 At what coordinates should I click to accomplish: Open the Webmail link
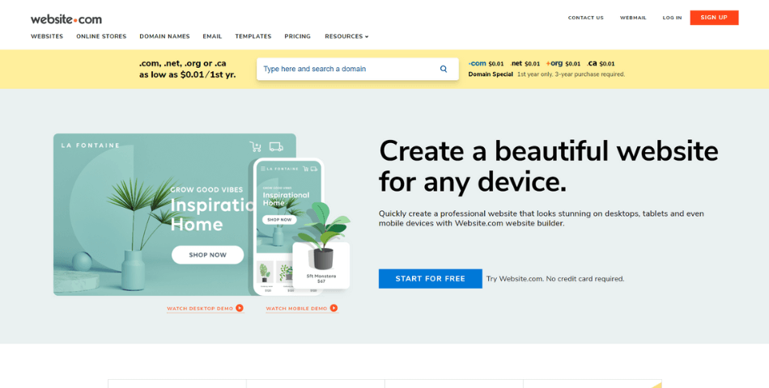tap(633, 18)
